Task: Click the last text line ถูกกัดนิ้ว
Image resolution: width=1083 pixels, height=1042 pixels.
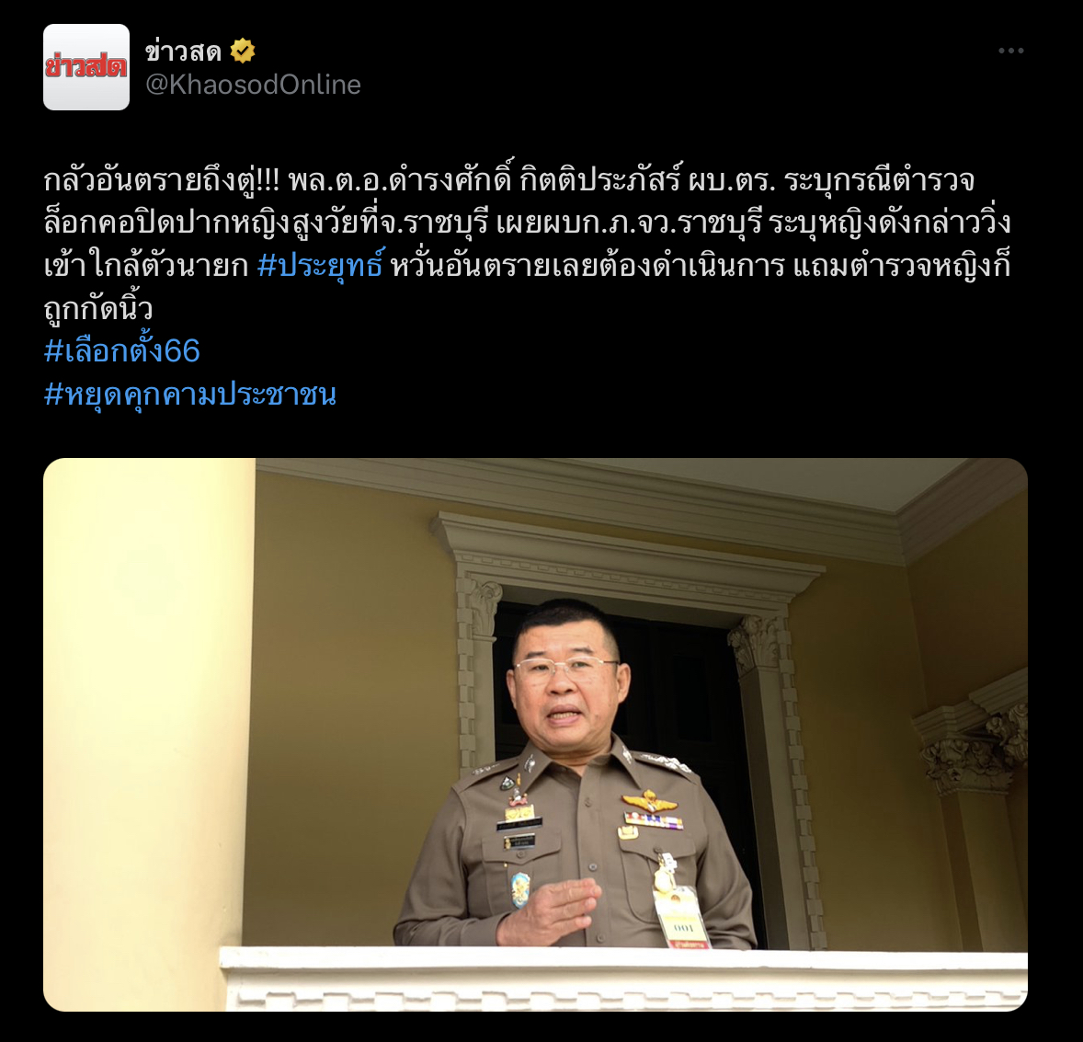Action: tap(98, 308)
